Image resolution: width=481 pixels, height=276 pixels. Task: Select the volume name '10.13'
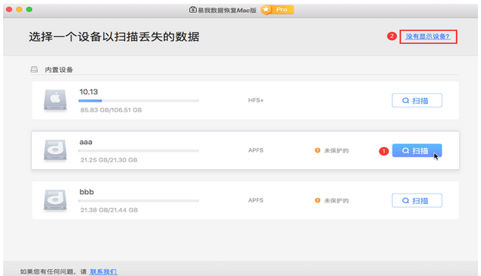tap(88, 92)
